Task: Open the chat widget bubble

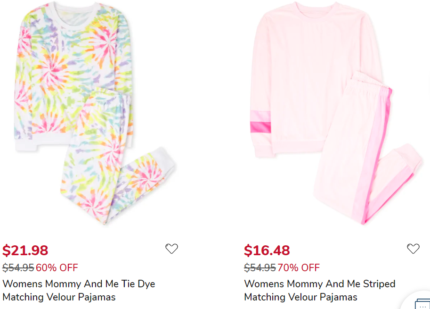Action: point(422,302)
